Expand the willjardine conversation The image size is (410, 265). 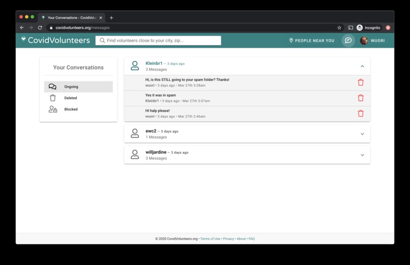(362, 155)
